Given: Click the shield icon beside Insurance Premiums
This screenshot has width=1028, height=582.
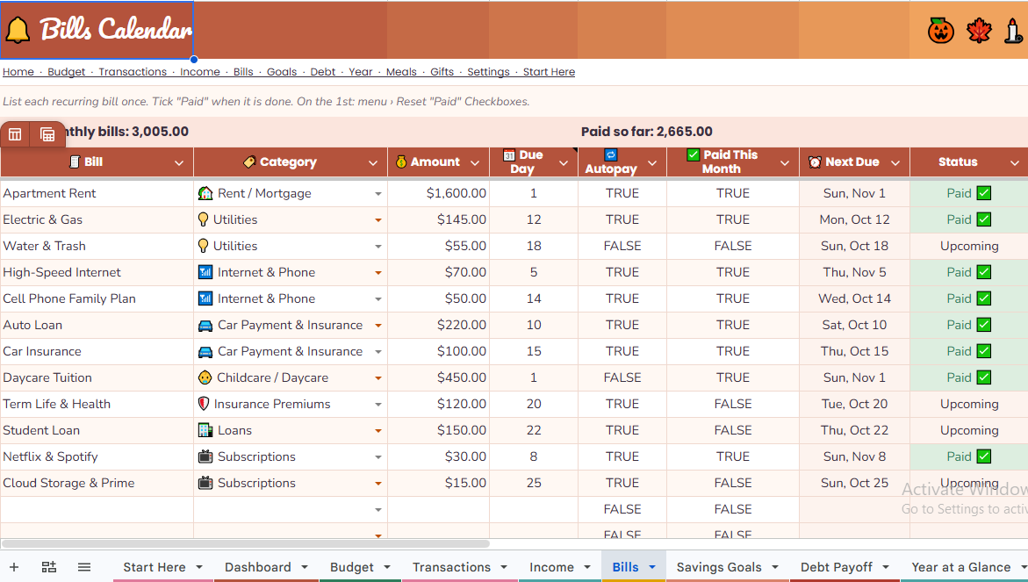Looking at the screenshot, I should pos(204,404).
